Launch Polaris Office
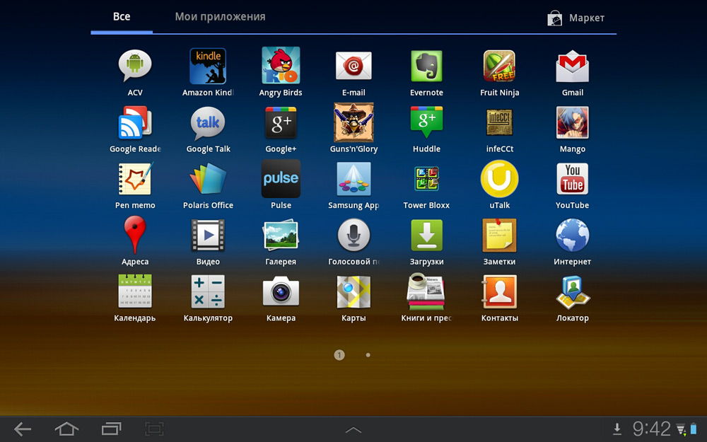The width and height of the screenshot is (707, 442). click(208, 179)
